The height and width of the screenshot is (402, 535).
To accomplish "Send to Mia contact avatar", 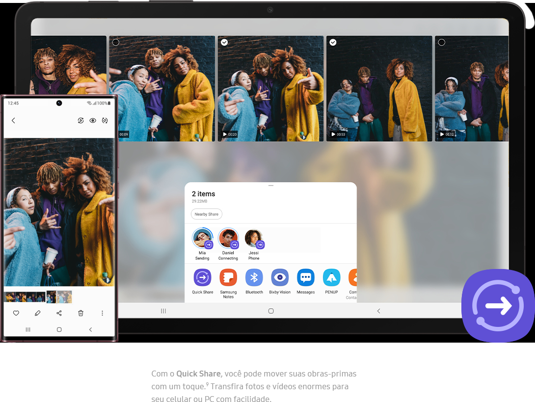I will click(202, 238).
